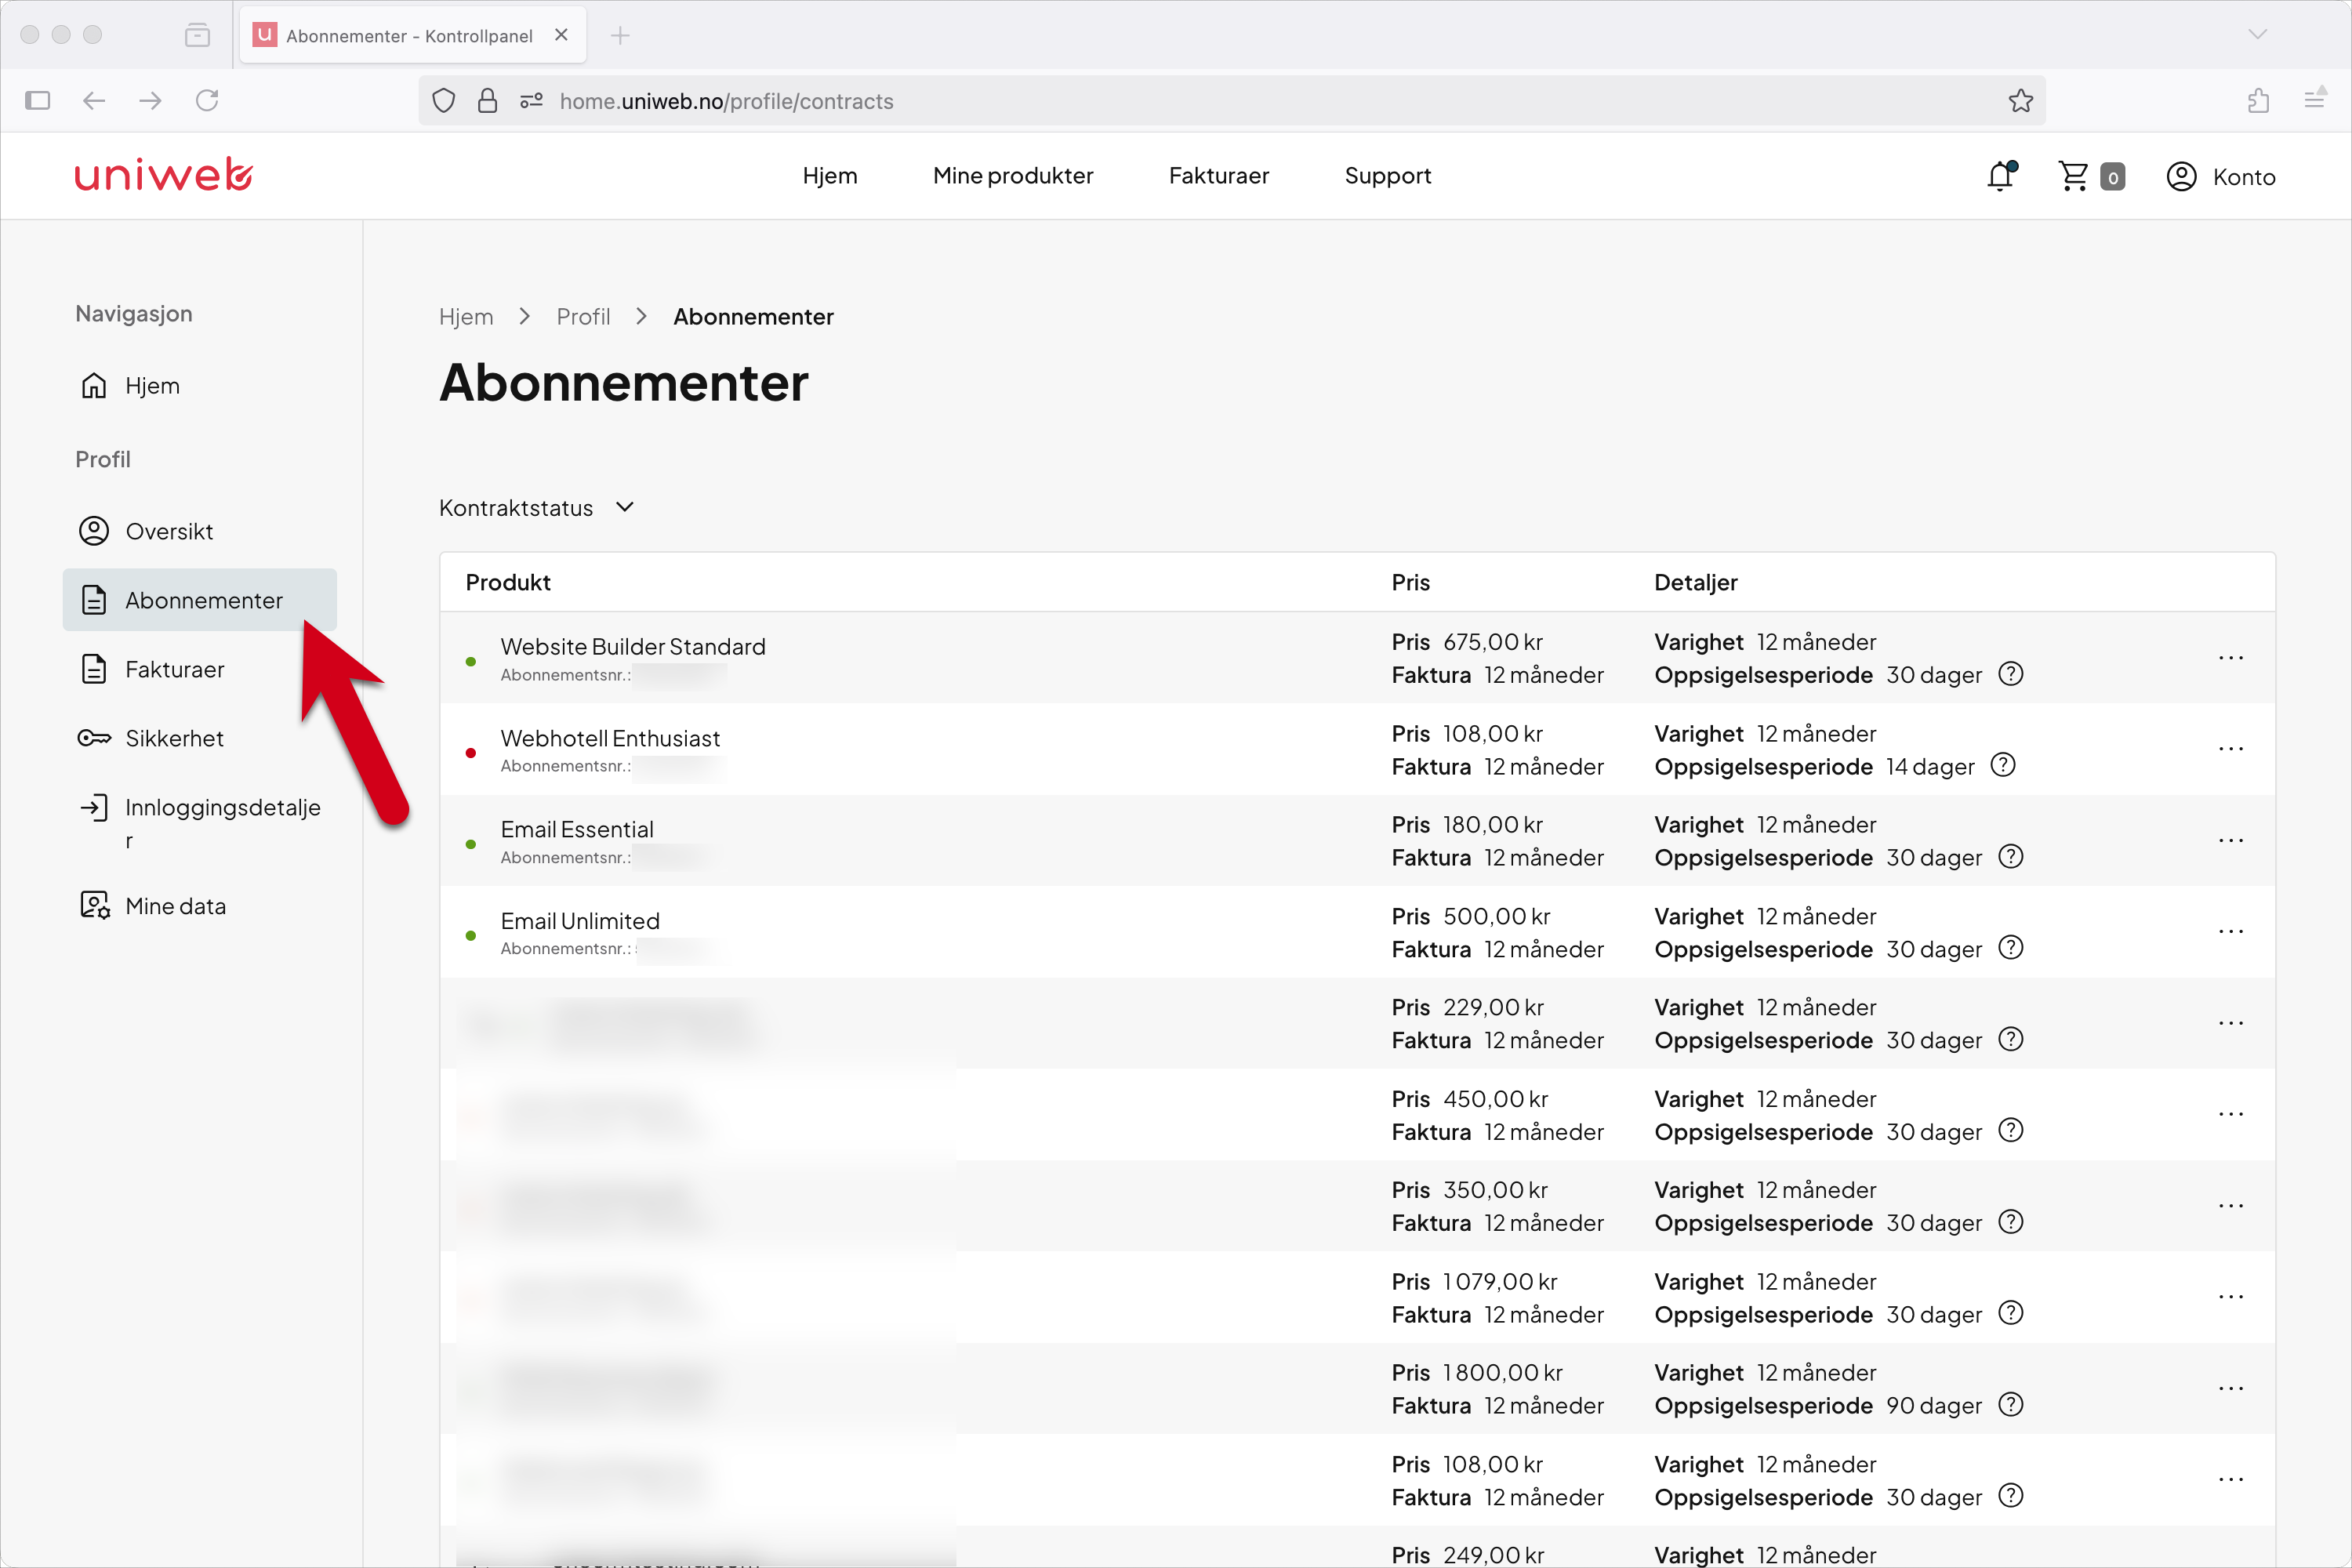Open actions menu for Website Builder Standard
The height and width of the screenshot is (1568, 2352).
2230,658
